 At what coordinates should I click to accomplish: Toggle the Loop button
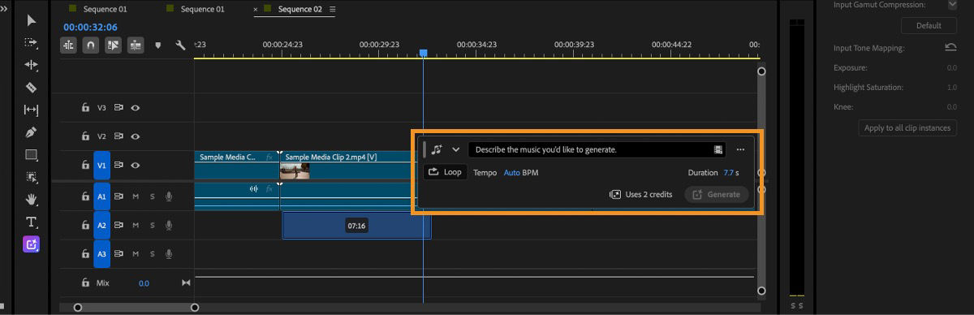tap(445, 172)
